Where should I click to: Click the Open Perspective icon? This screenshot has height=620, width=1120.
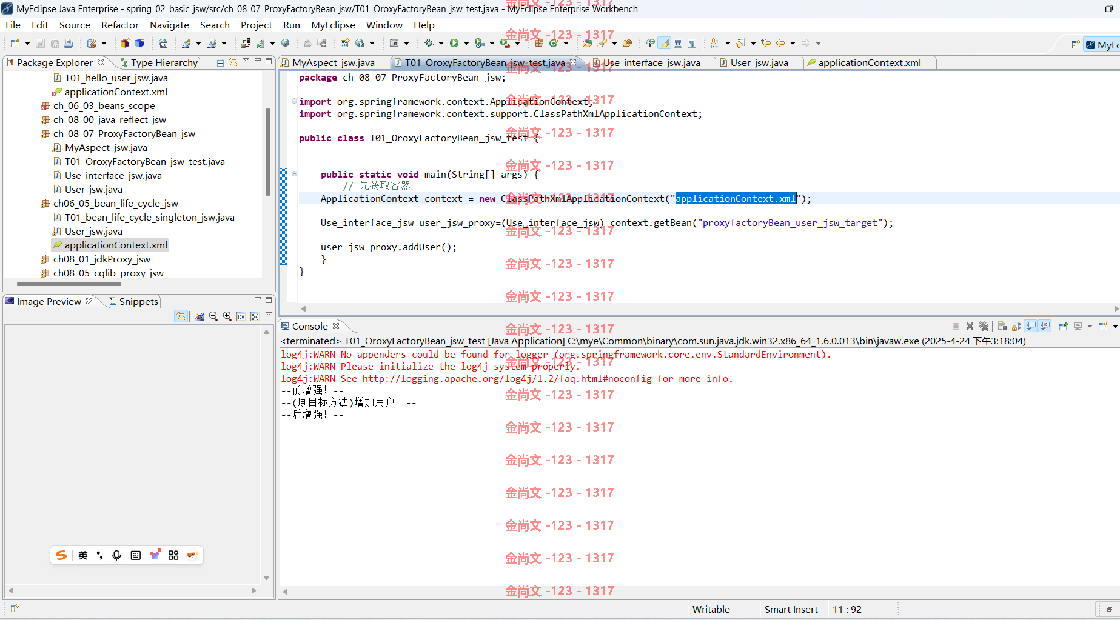1076,44
